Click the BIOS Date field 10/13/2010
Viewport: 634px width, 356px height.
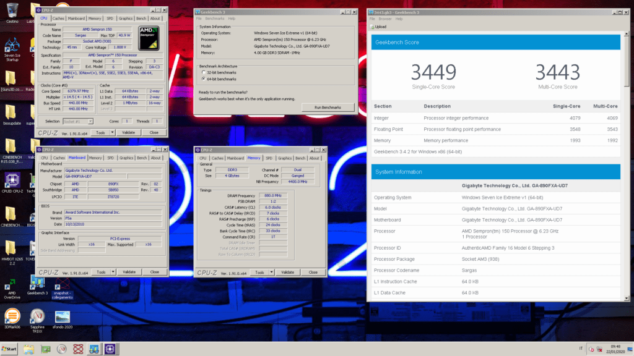(113, 224)
